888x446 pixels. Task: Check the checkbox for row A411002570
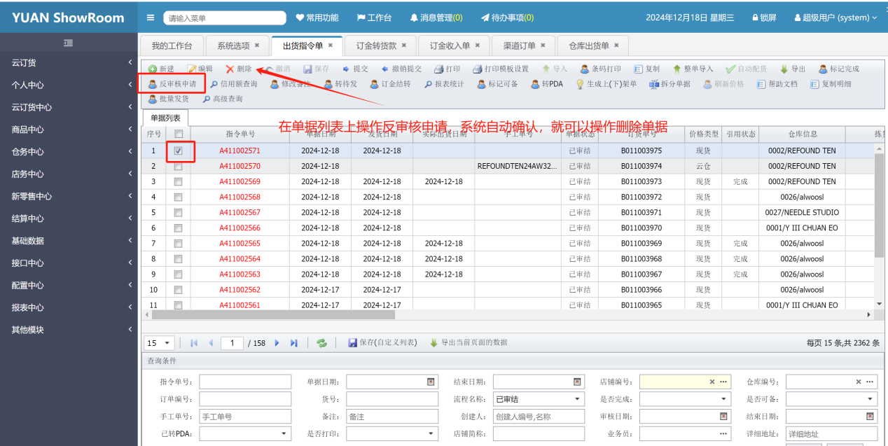(x=178, y=166)
